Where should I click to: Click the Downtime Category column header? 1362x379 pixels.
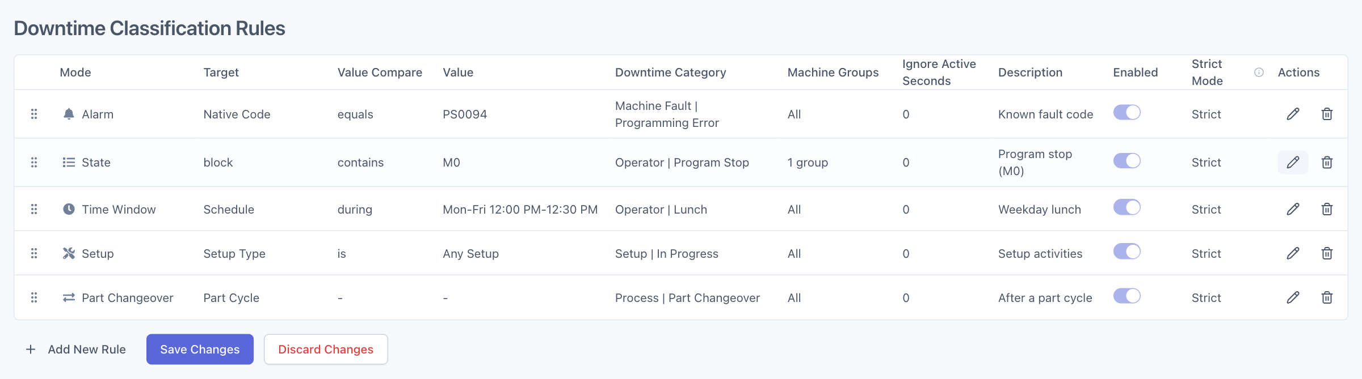tap(670, 72)
